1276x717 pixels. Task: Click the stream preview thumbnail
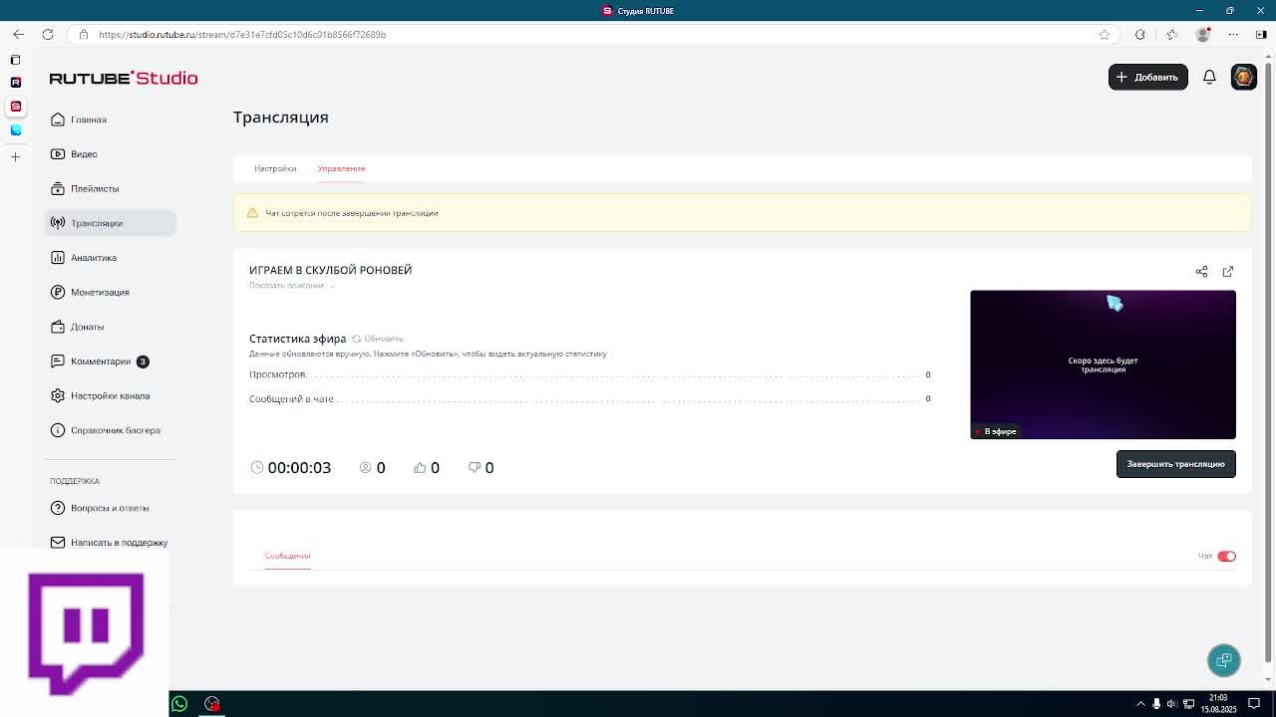click(x=1103, y=364)
